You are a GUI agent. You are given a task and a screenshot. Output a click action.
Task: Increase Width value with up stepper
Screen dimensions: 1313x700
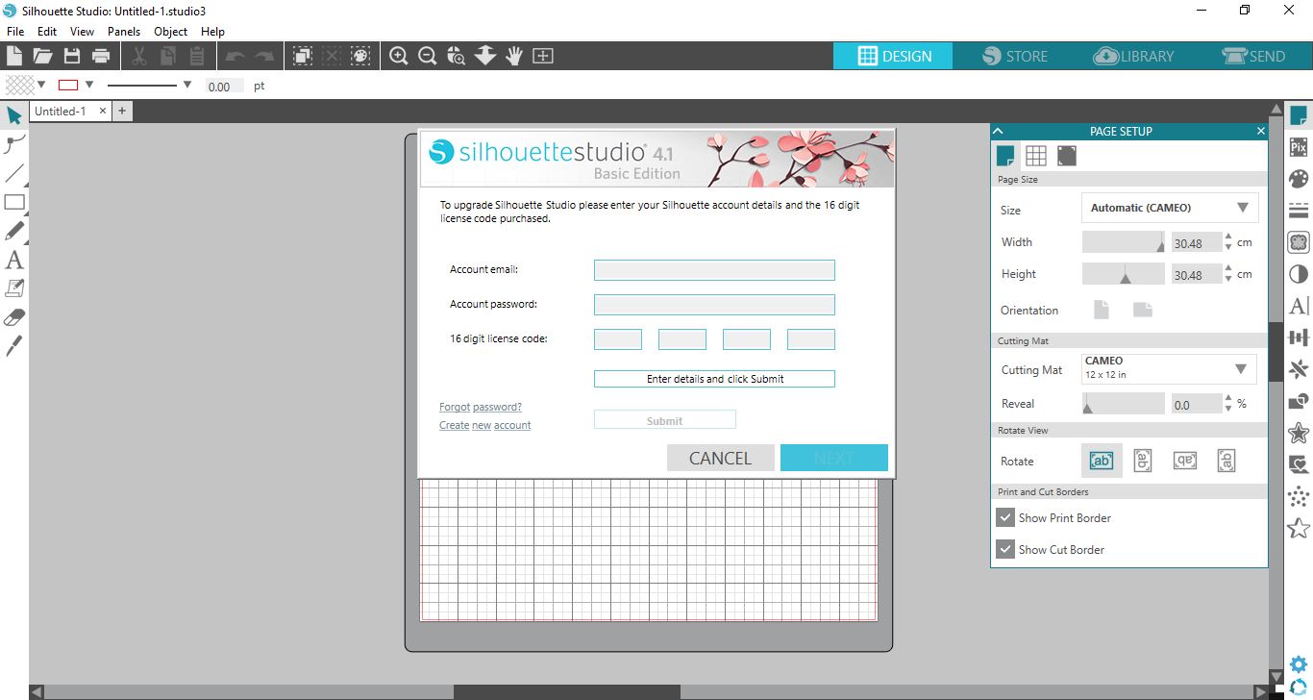tap(1228, 237)
